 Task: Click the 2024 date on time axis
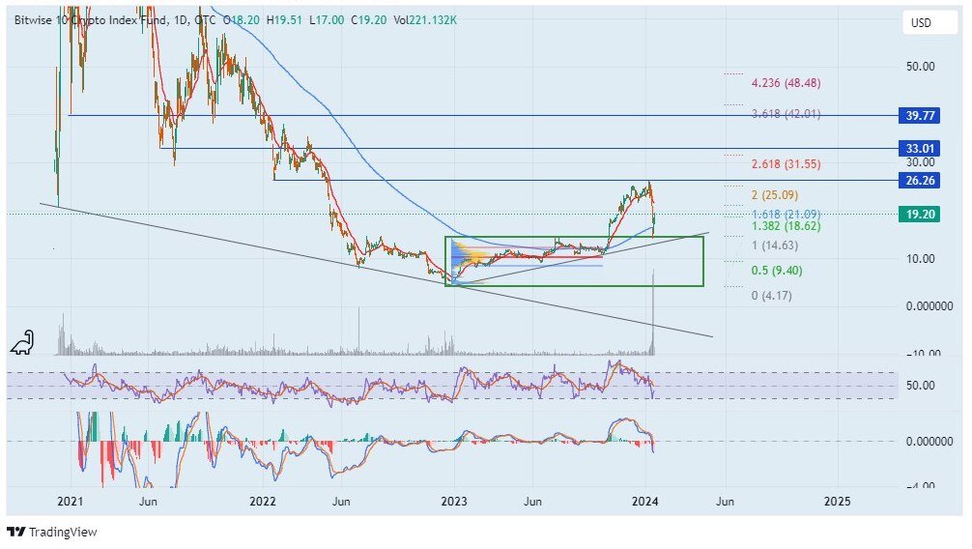645,502
